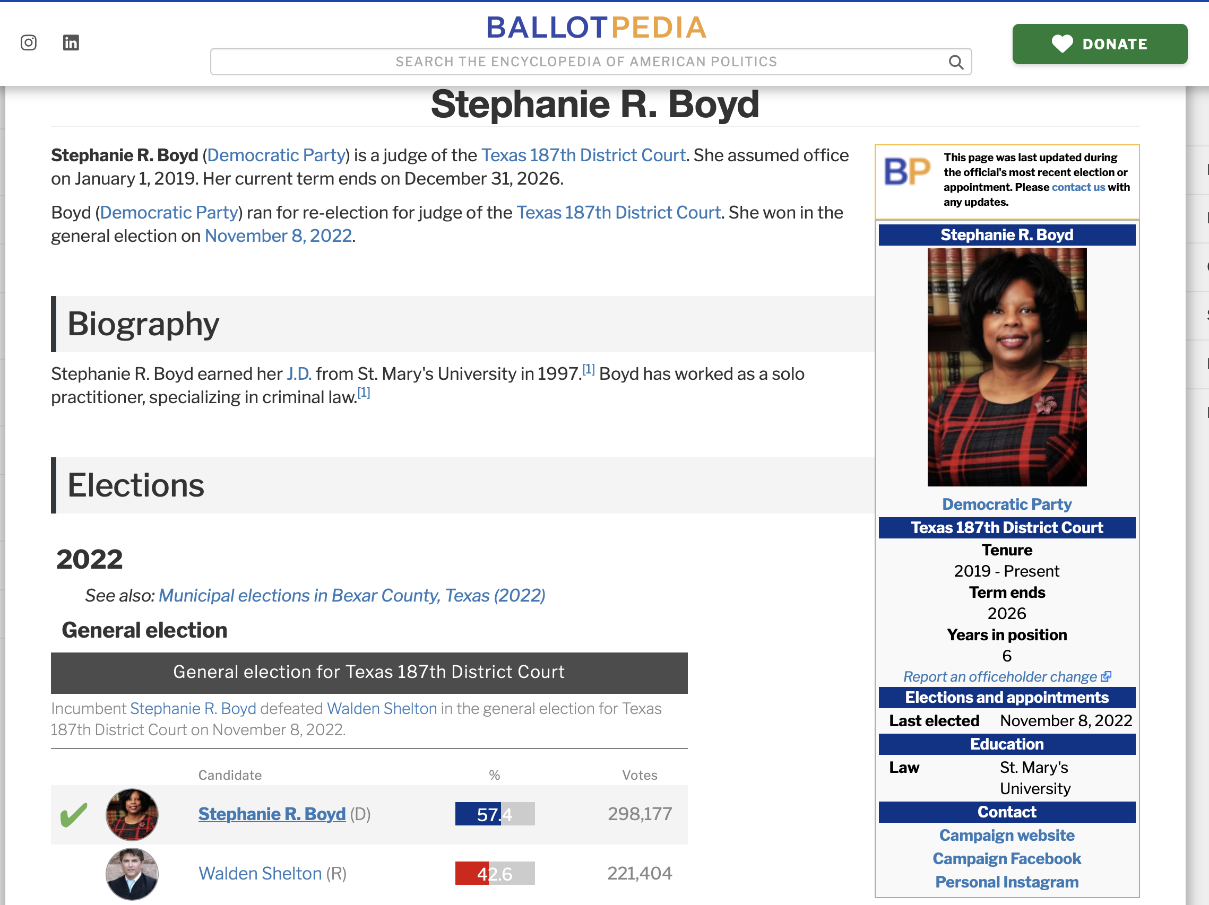The width and height of the screenshot is (1209, 905).
Task: Open the Campaign Facebook link
Action: (x=1007, y=858)
